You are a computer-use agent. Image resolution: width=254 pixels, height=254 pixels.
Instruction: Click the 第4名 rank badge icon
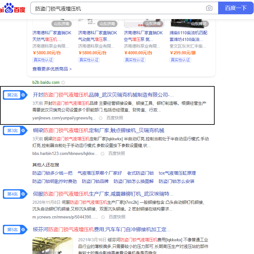pyautogui.click(x=15, y=194)
